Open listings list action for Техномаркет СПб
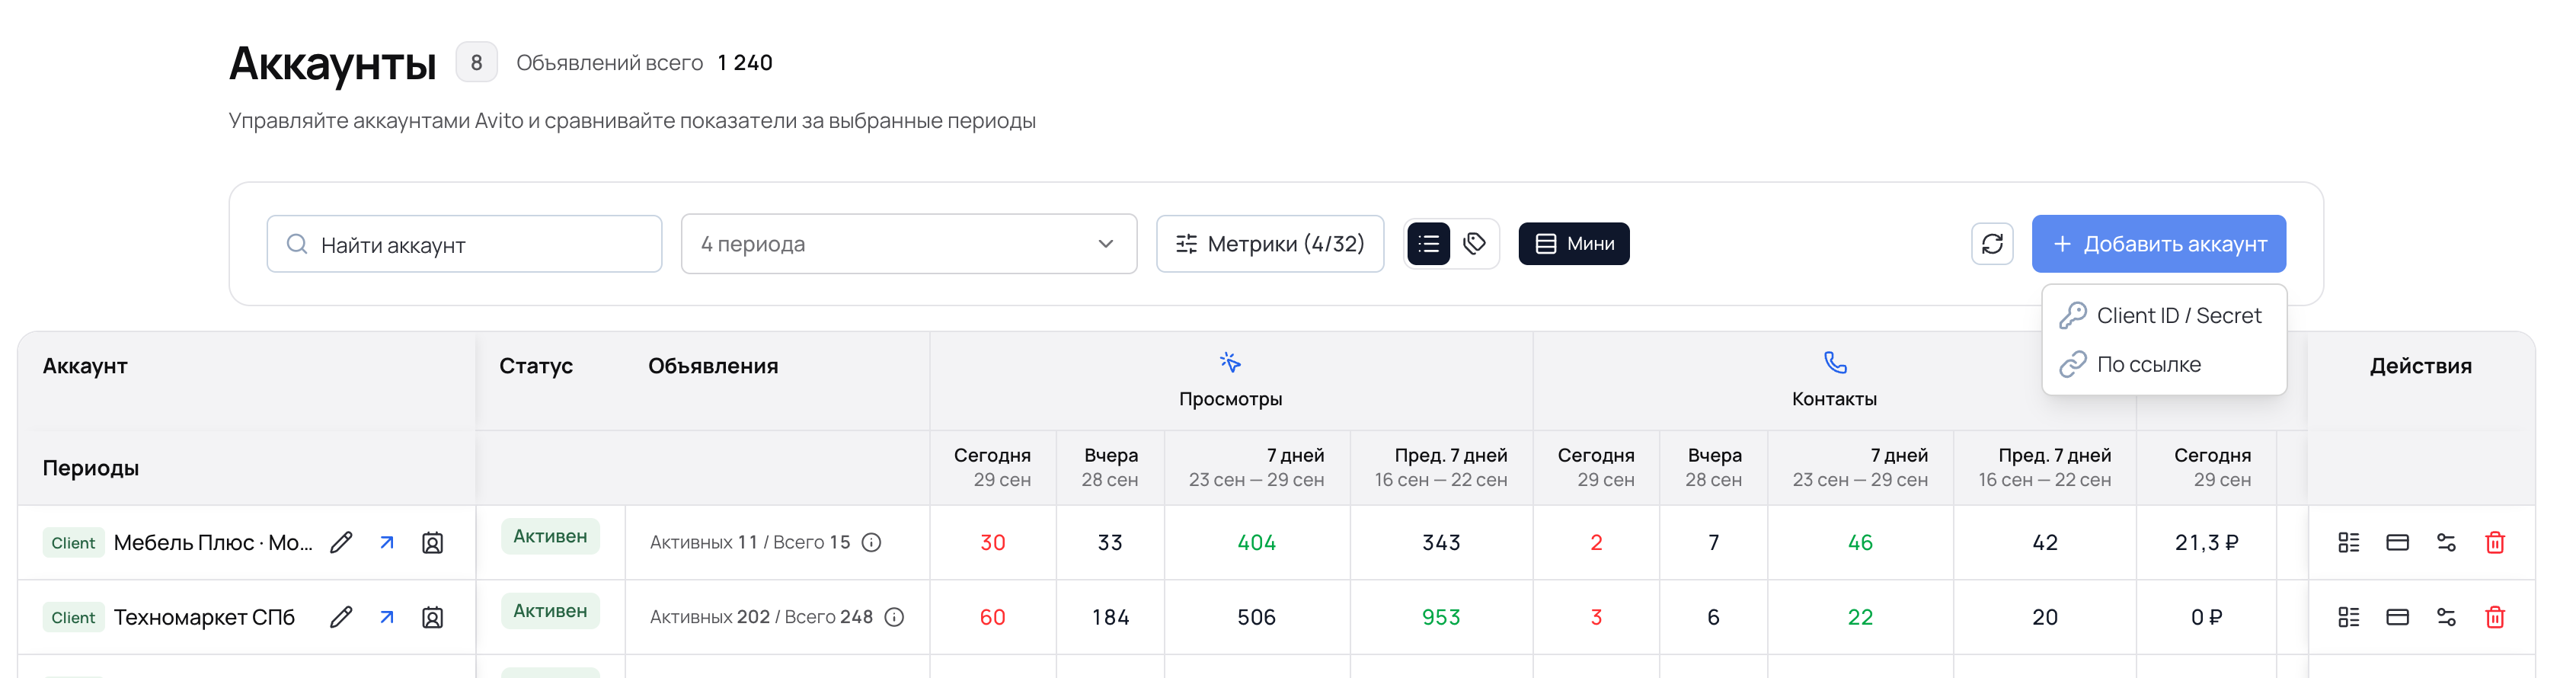Viewport: 2576px width, 678px height. (2348, 617)
